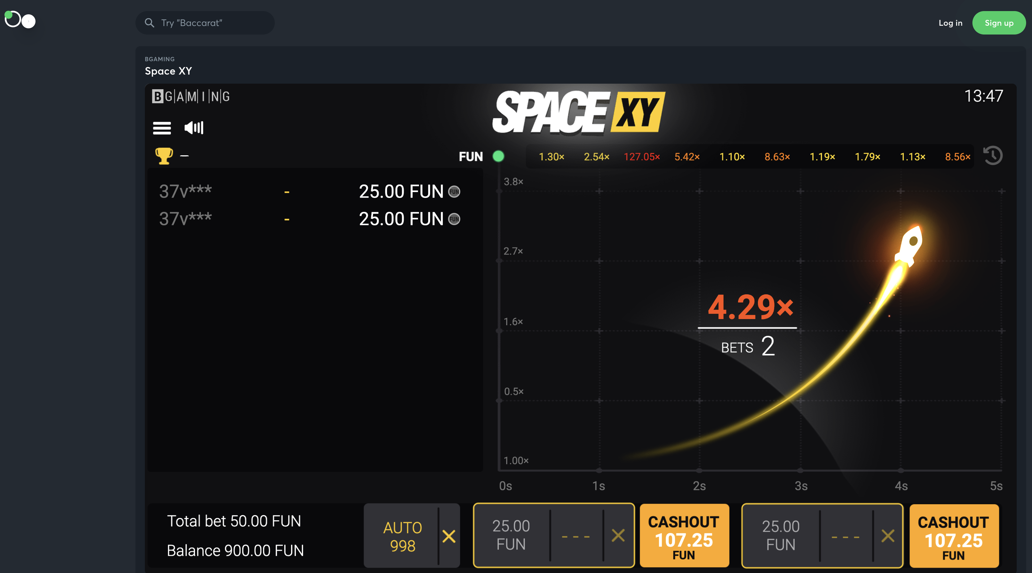Clear the second bet panel with X

coord(888,536)
